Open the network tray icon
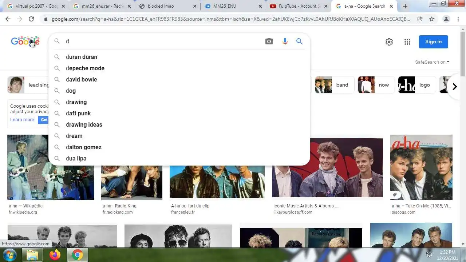Image resolution: width=466 pixels, height=262 pixels. [429, 255]
